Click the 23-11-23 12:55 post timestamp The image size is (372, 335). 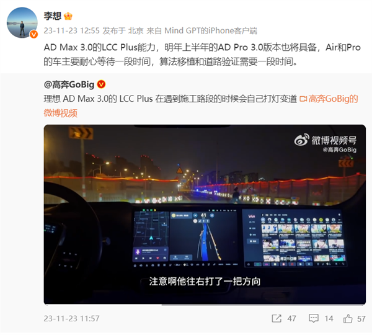(x=72, y=30)
